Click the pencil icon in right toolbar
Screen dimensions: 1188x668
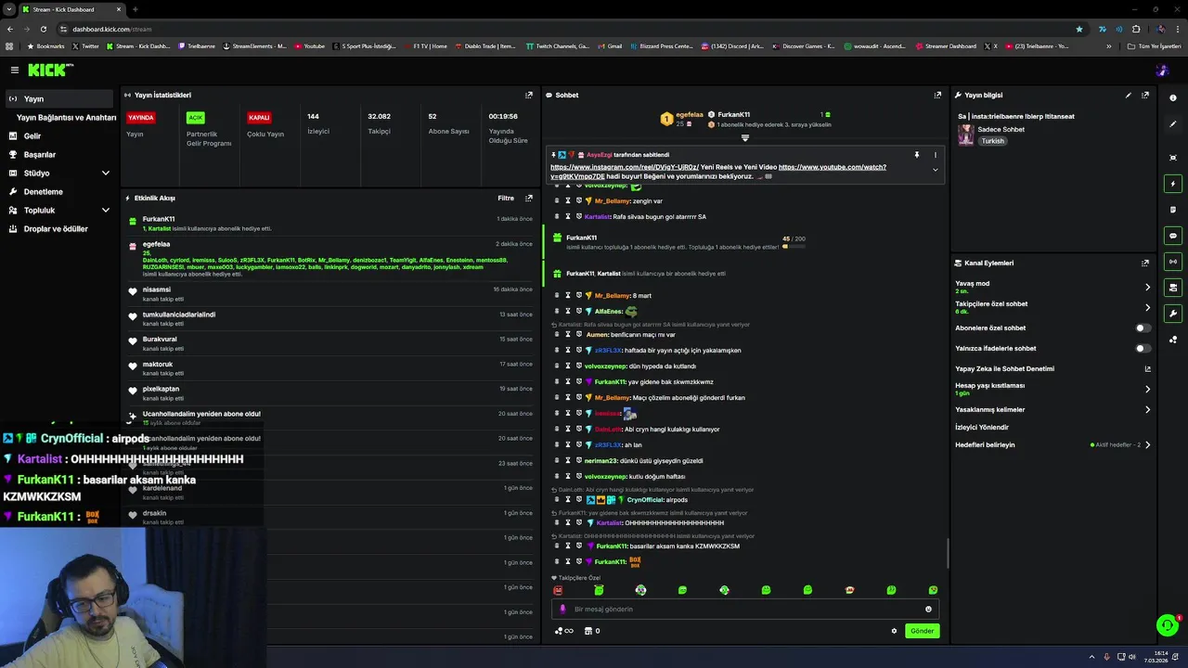[1173, 123]
